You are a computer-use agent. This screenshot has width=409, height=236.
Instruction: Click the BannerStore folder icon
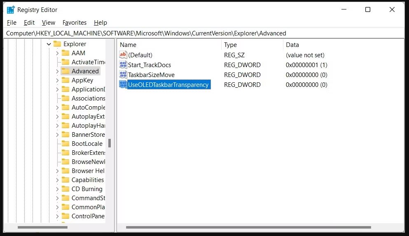pyautogui.click(x=65, y=135)
